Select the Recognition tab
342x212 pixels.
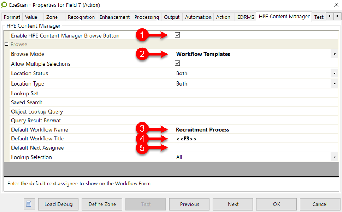coord(81,17)
